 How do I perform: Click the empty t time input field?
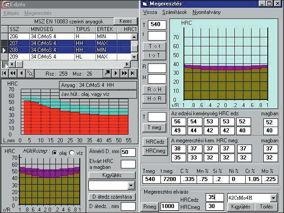point(157,36)
